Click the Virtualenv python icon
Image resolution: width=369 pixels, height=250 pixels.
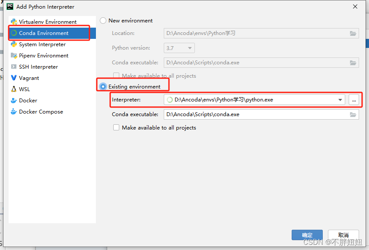point(14,22)
